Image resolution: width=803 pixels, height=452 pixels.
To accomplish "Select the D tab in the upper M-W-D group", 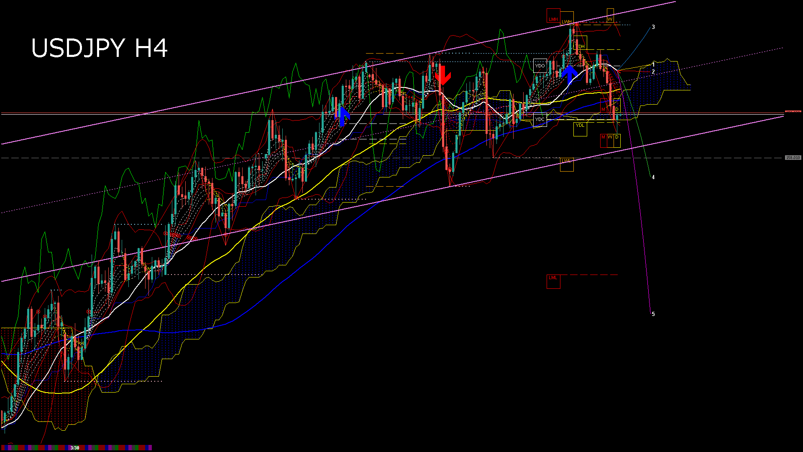I will [x=616, y=109].
